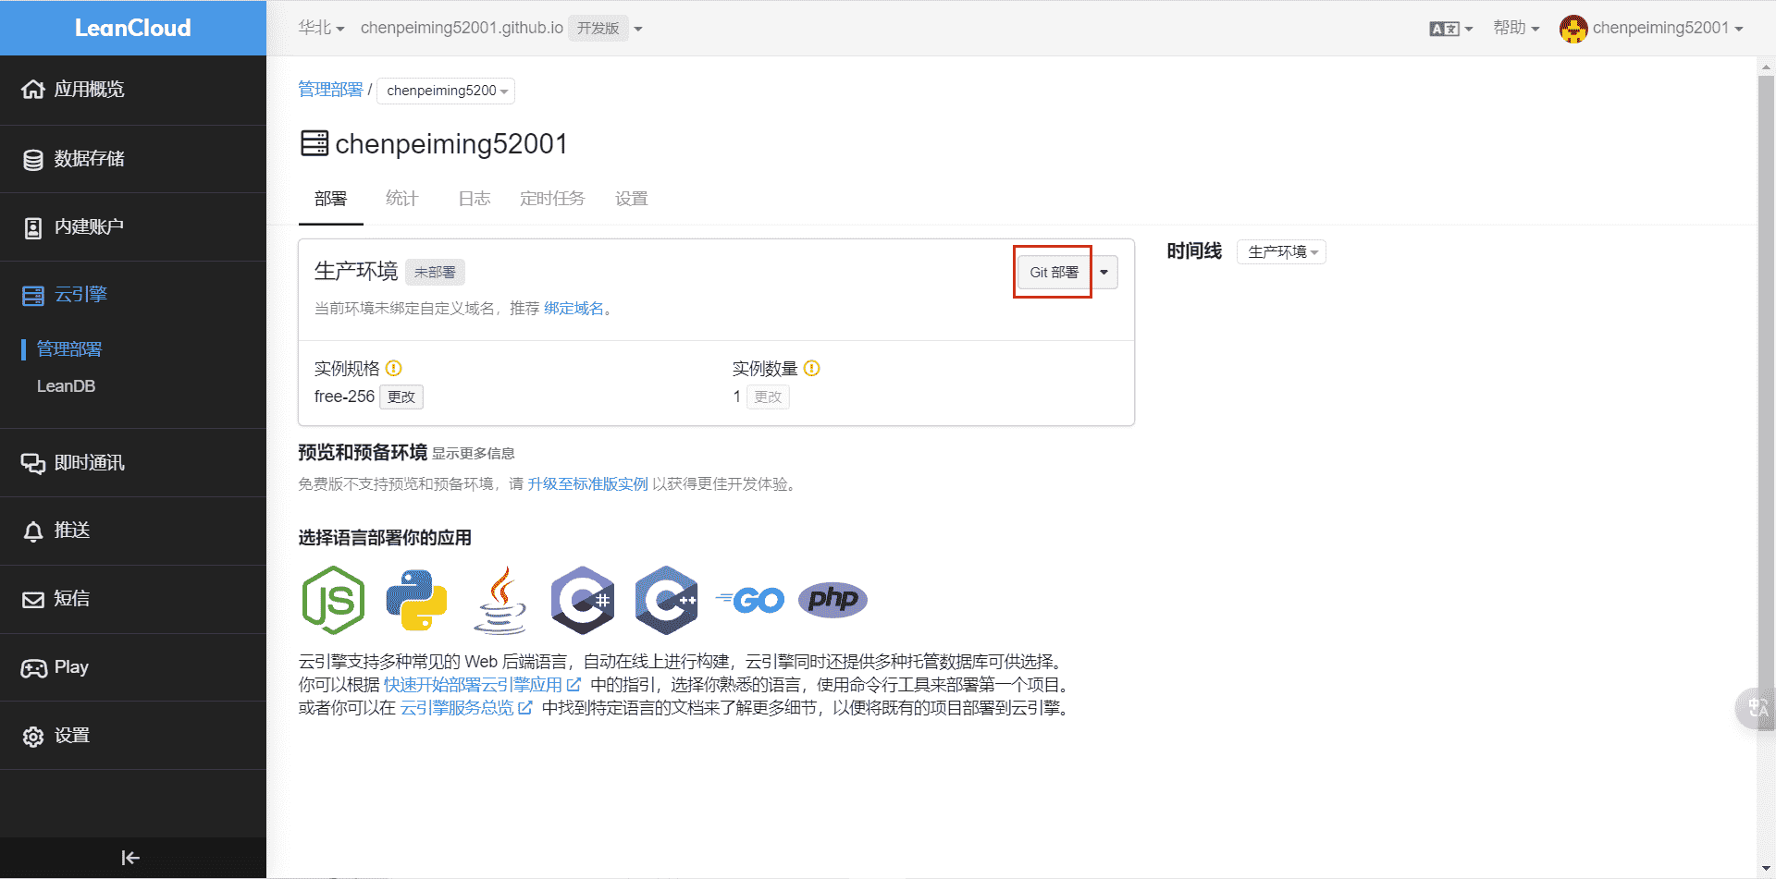This screenshot has height=879, width=1776.
Task: Select LeanDB in sidebar submenu
Action: pyautogui.click(x=66, y=386)
